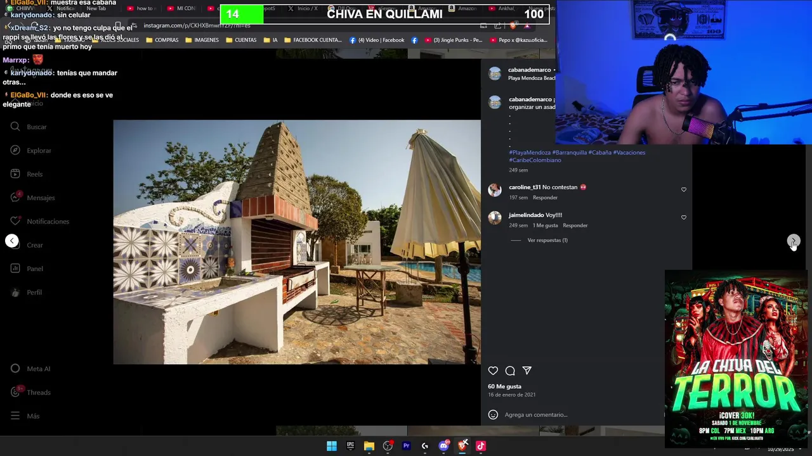Click Responder under jaimelindado comment

click(575, 225)
